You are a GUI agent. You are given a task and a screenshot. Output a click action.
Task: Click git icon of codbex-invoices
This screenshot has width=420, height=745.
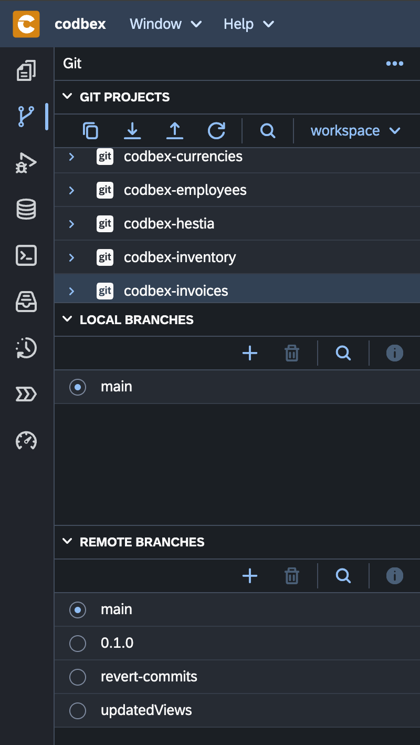pyautogui.click(x=105, y=291)
